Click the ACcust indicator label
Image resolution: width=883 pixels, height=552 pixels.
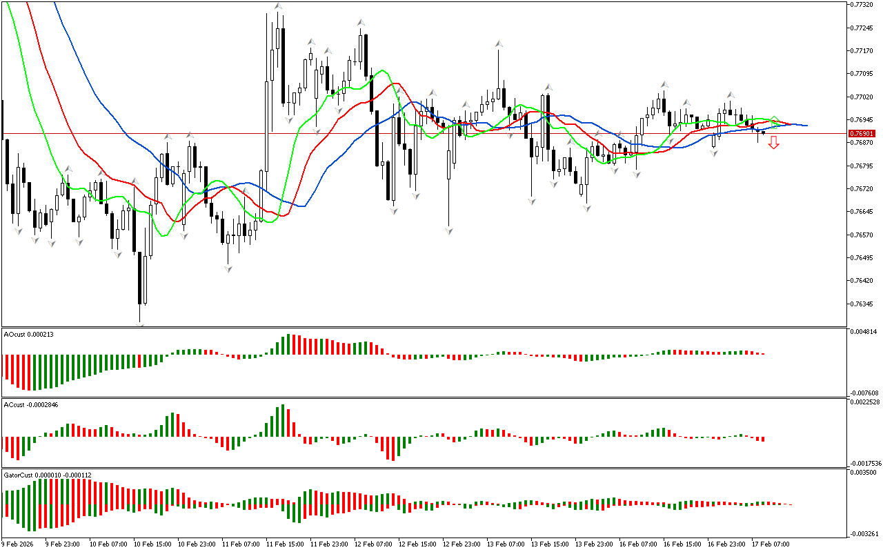[31, 404]
